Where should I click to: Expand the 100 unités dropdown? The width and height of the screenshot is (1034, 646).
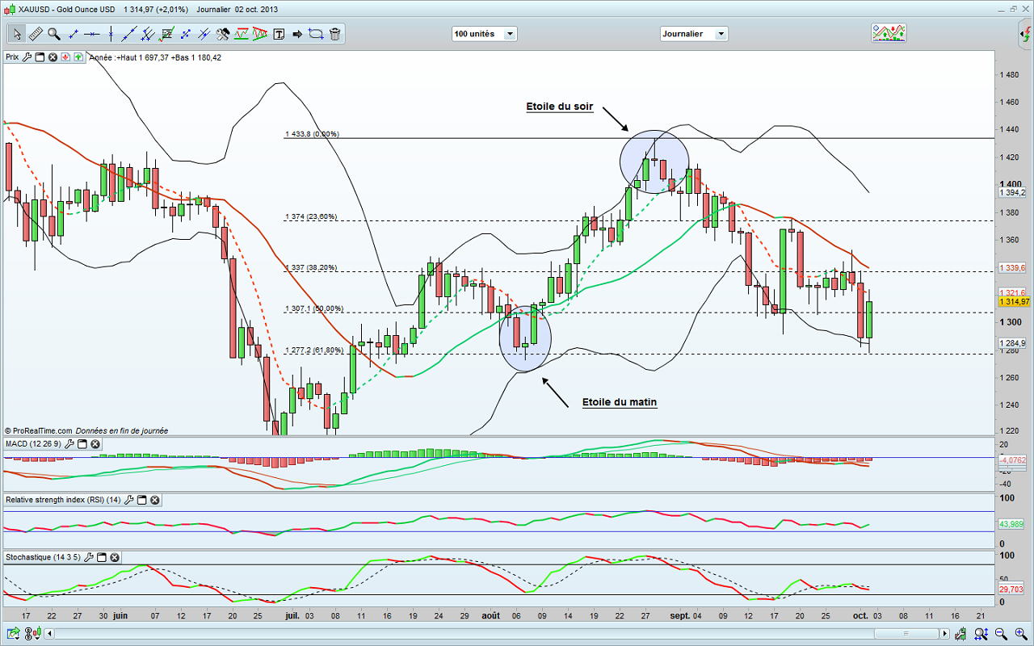point(510,34)
